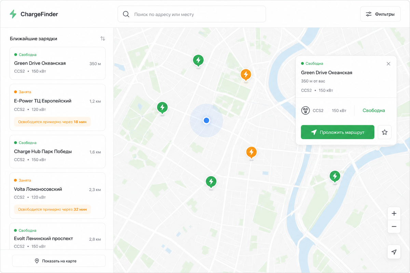
Task: Open the Volta Ломоносовский station card
Action: click(57, 196)
